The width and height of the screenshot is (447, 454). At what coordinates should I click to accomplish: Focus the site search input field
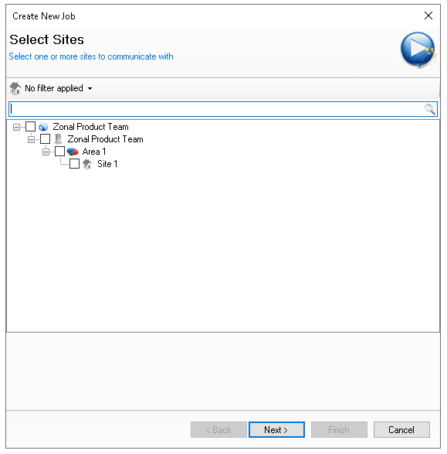click(x=223, y=109)
